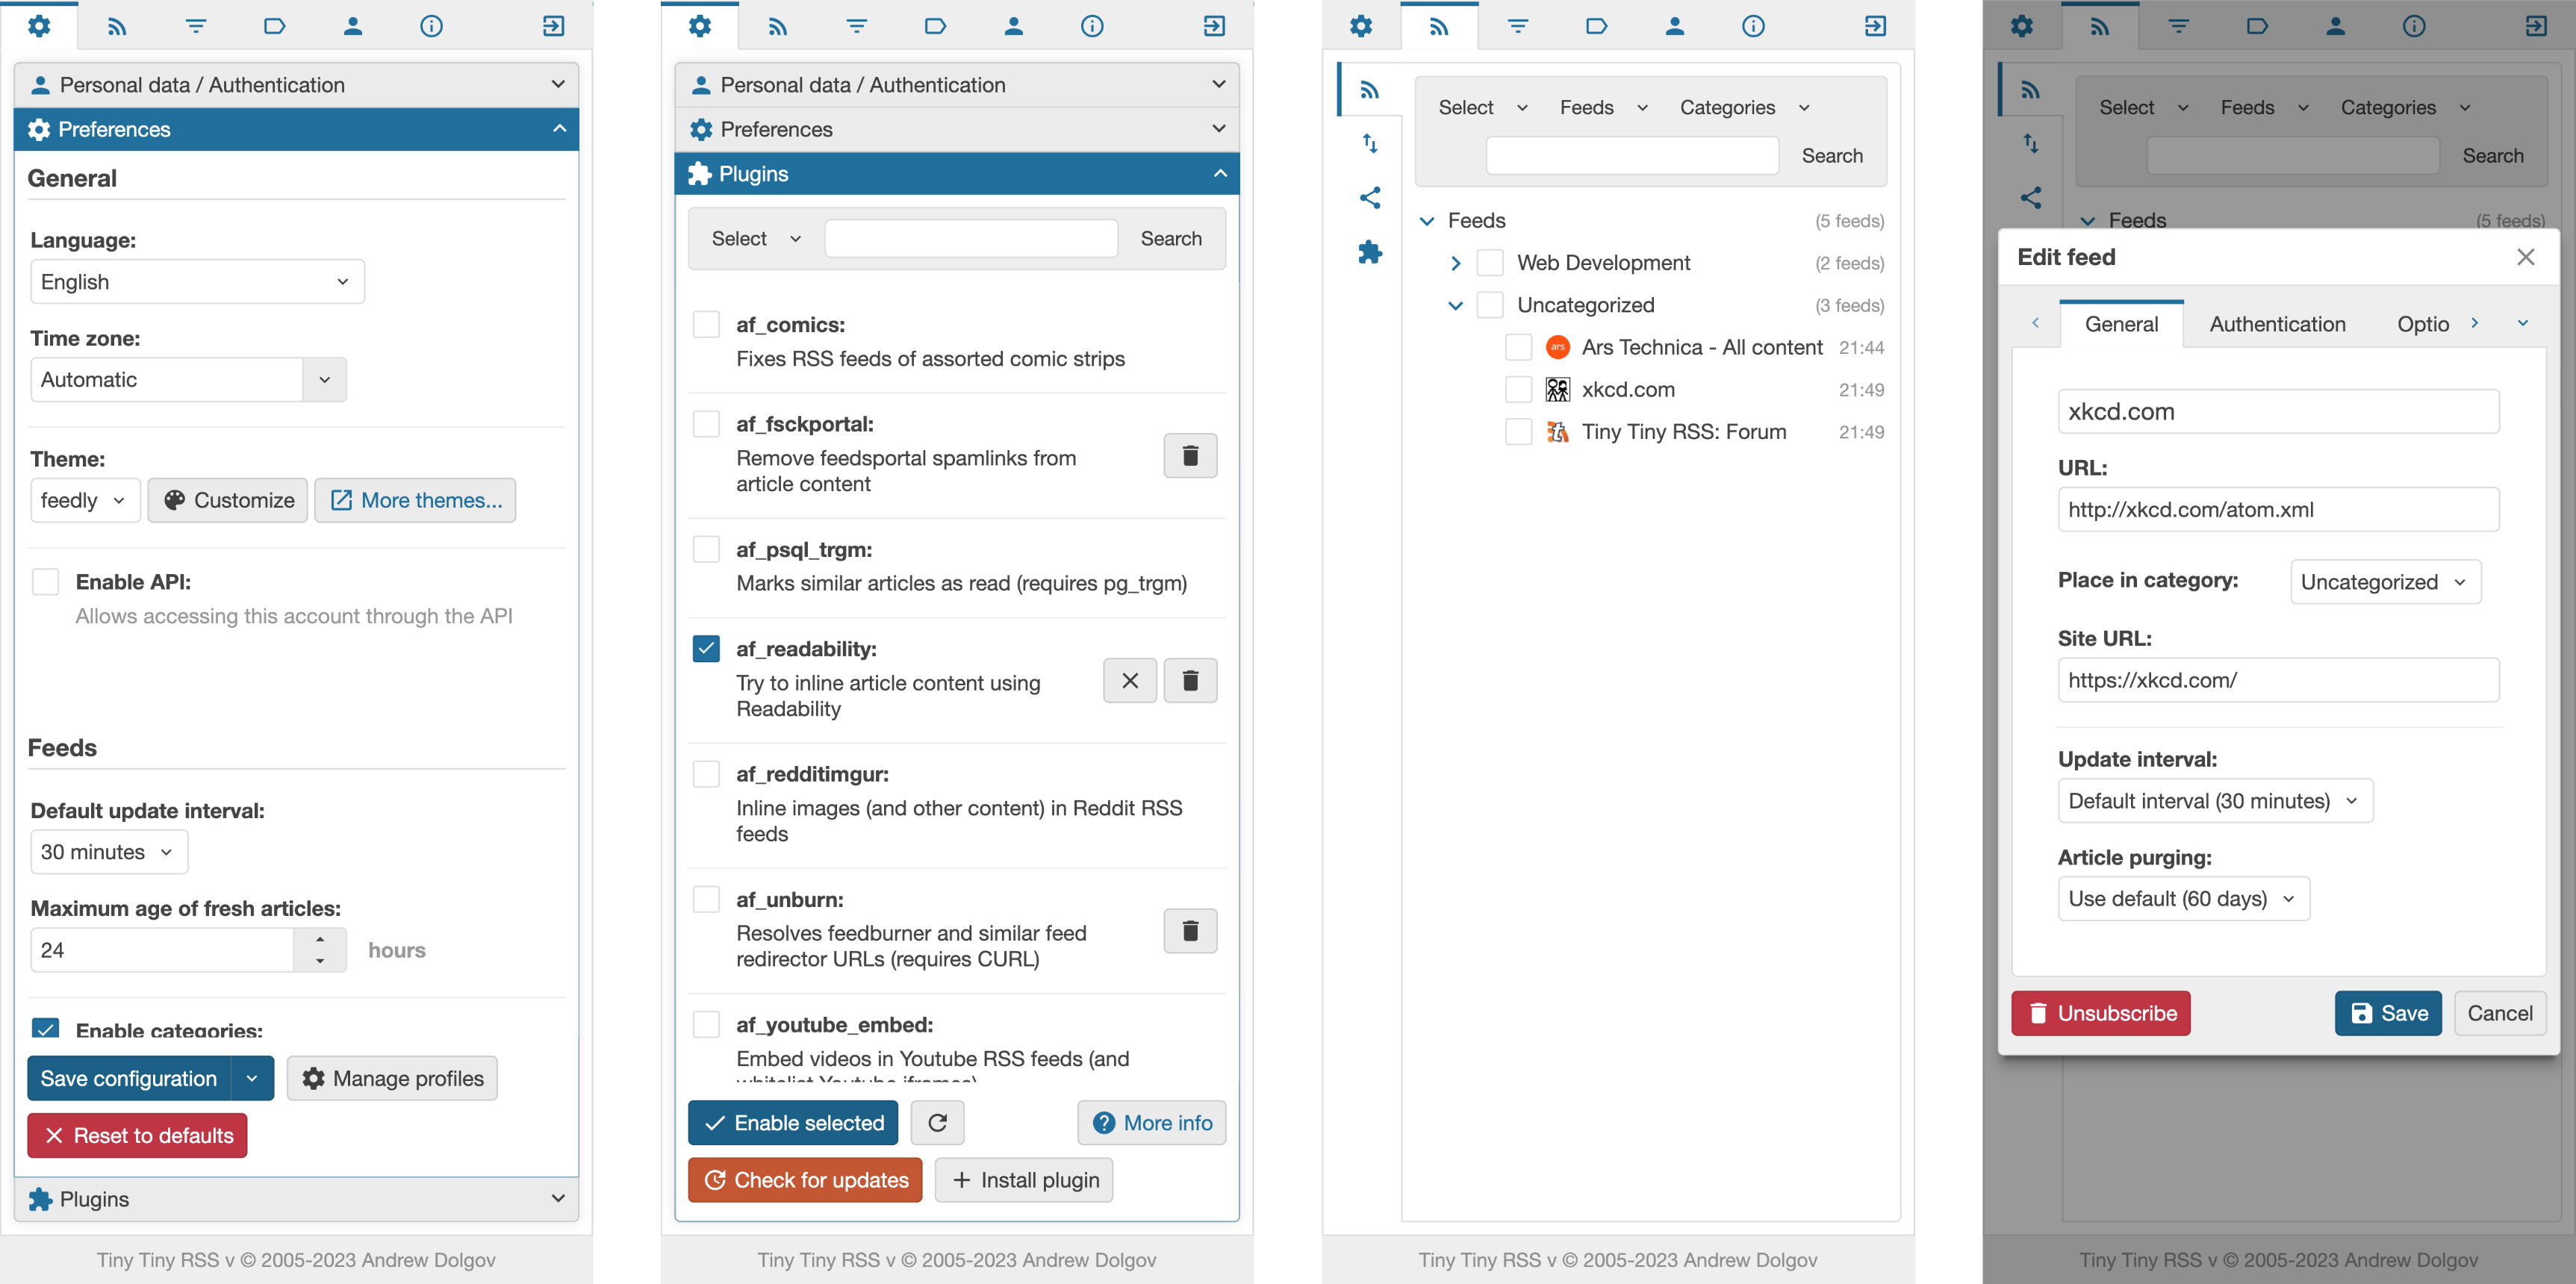Open system info icon in third panel
2576x1284 pixels.
coord(1753,26)
